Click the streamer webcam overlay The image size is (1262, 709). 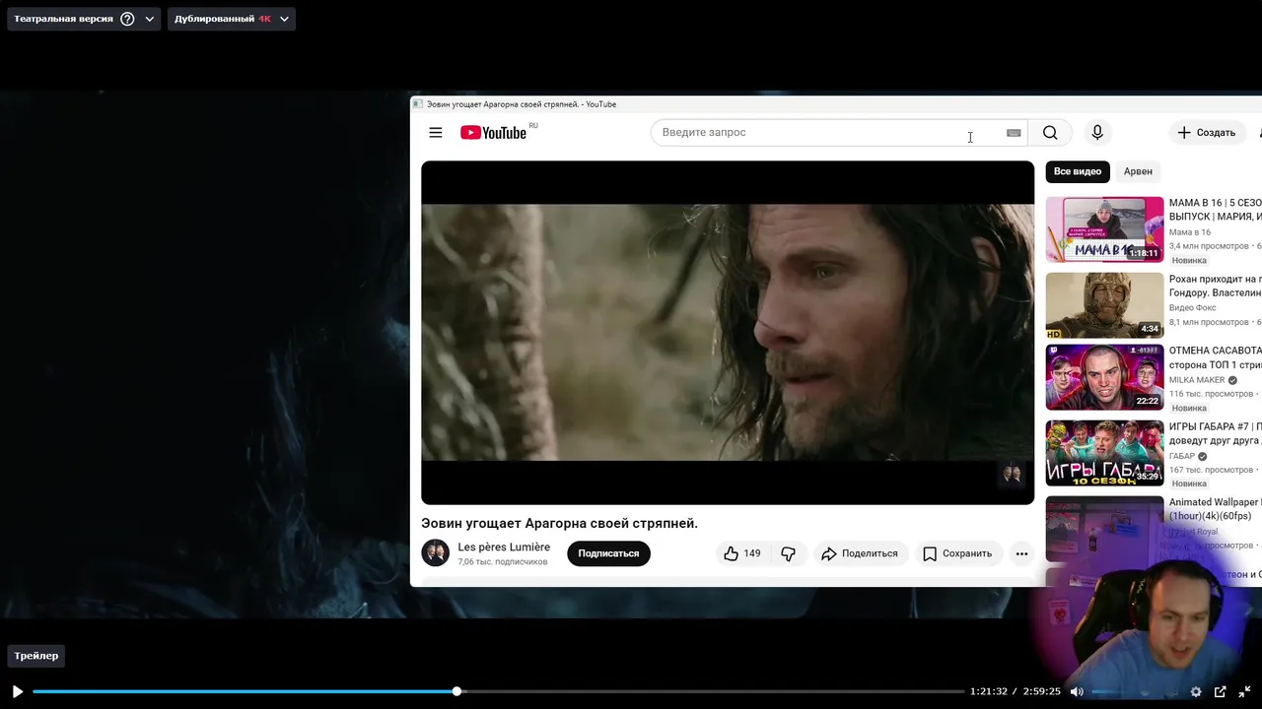click(1149, 614)
